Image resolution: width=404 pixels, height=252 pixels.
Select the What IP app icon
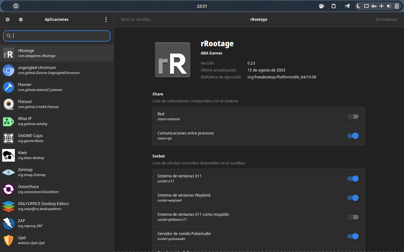9,121
